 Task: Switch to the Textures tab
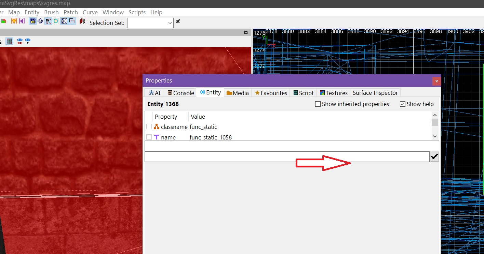(334, 93)
